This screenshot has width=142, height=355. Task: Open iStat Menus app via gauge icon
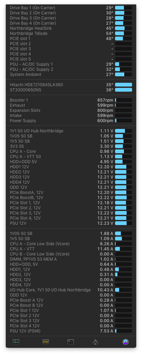[126, 342]
